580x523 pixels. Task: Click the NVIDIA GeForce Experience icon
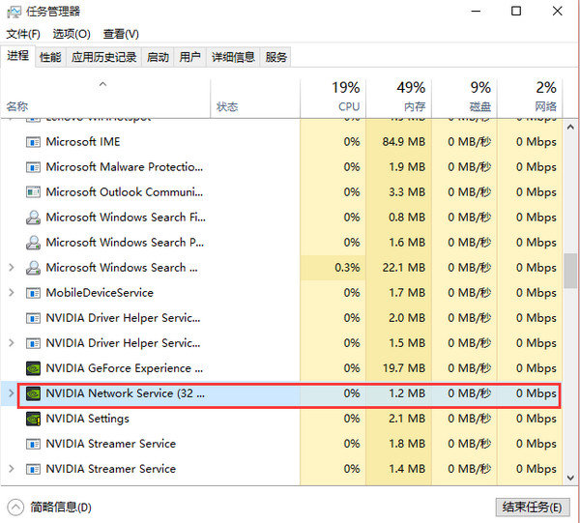[x=33, y=368]
